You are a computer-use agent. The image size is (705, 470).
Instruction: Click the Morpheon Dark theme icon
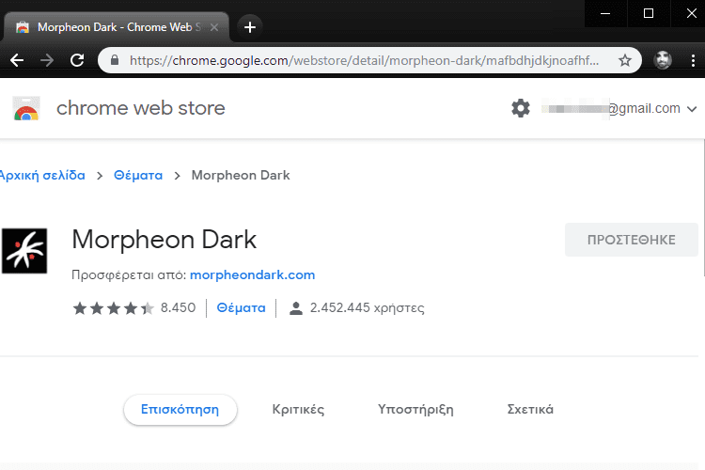pyautogui.click(x=24, y=251)
